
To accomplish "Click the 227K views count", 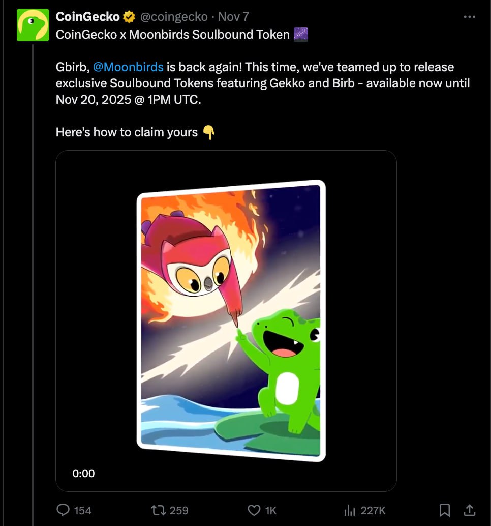I will pos(373,510).
